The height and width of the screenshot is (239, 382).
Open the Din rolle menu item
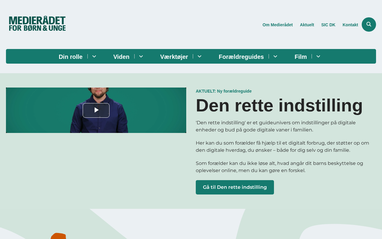click(x=70, y=57)
